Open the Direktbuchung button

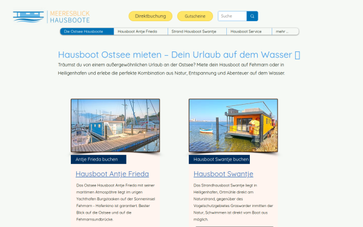pyautogui.click(x=151, y=16)
